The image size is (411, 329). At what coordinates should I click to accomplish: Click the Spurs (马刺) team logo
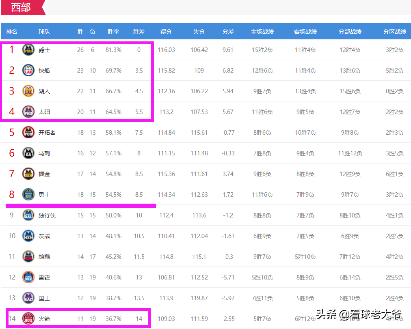pos(28,153)
